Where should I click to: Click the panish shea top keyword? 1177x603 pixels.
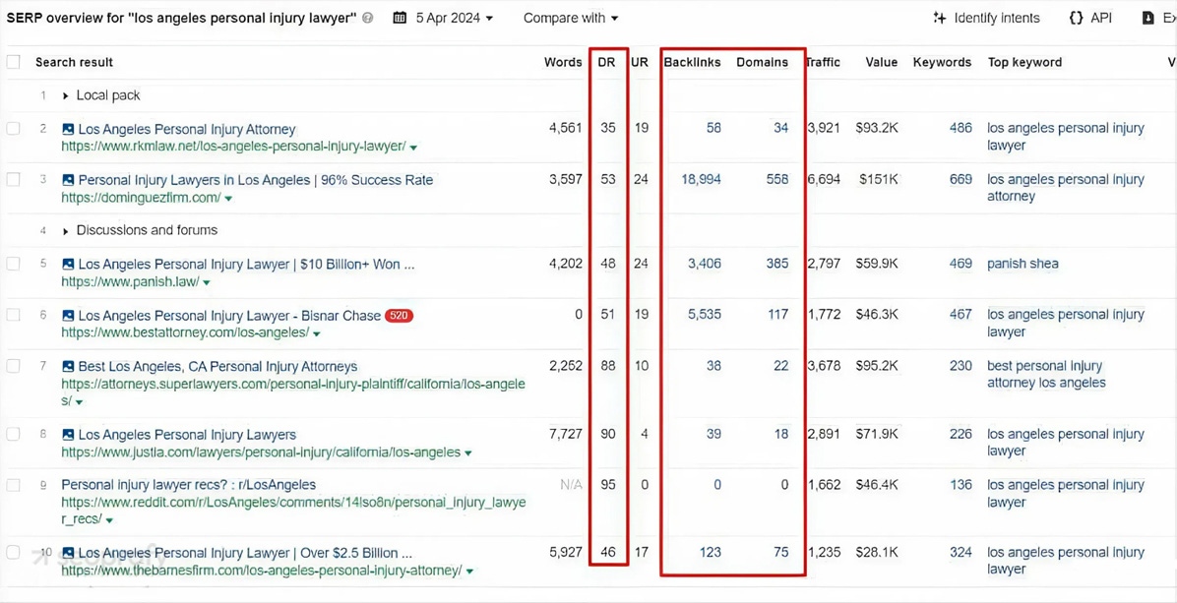pyautogui.click(x=1023, y=264)
